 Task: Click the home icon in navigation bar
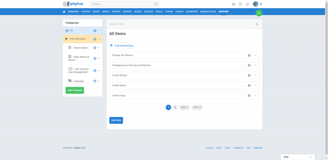click(x=64, y=12)
